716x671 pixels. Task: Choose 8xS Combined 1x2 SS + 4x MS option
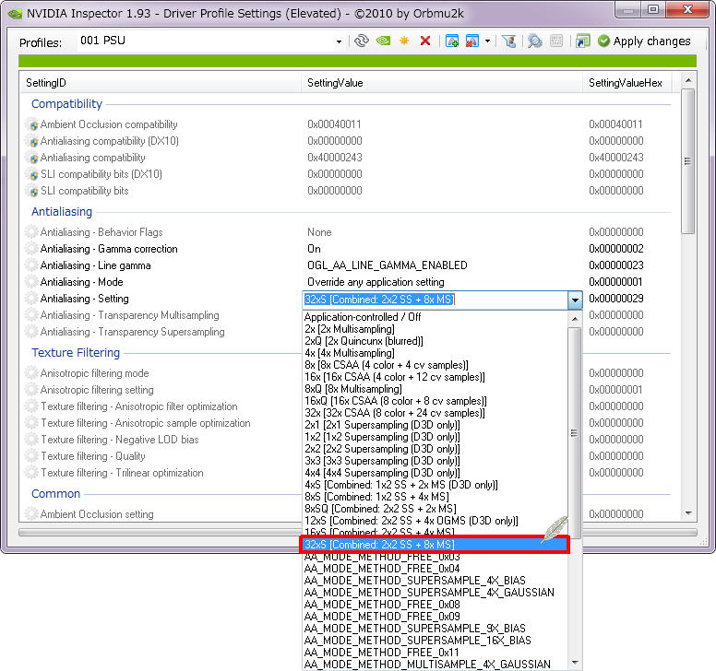tap(436, 496)
